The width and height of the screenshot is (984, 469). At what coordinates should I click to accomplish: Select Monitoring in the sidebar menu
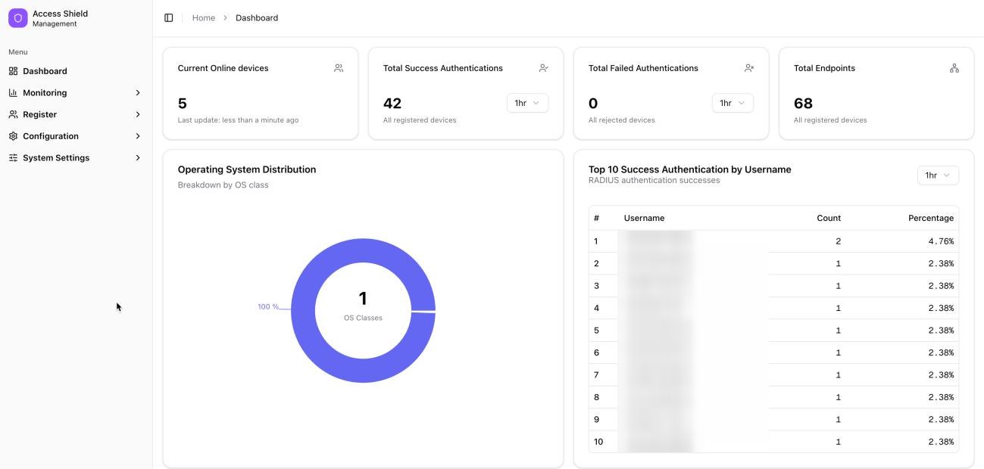coord(76,93)
